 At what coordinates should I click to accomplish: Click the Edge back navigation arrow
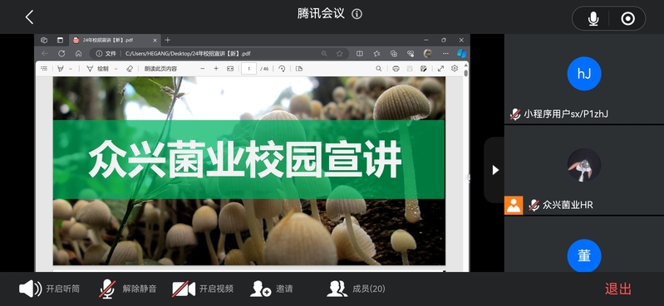[45, 54]
